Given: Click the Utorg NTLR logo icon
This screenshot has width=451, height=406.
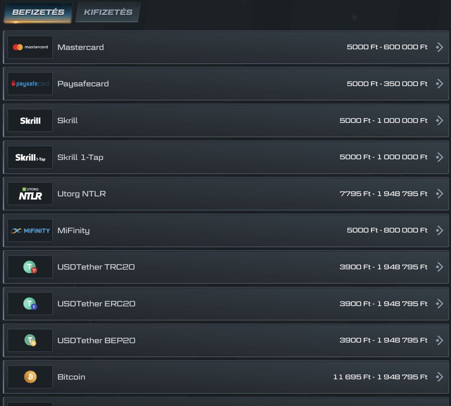Looking at the screenshot, I should tap(30, 194).
